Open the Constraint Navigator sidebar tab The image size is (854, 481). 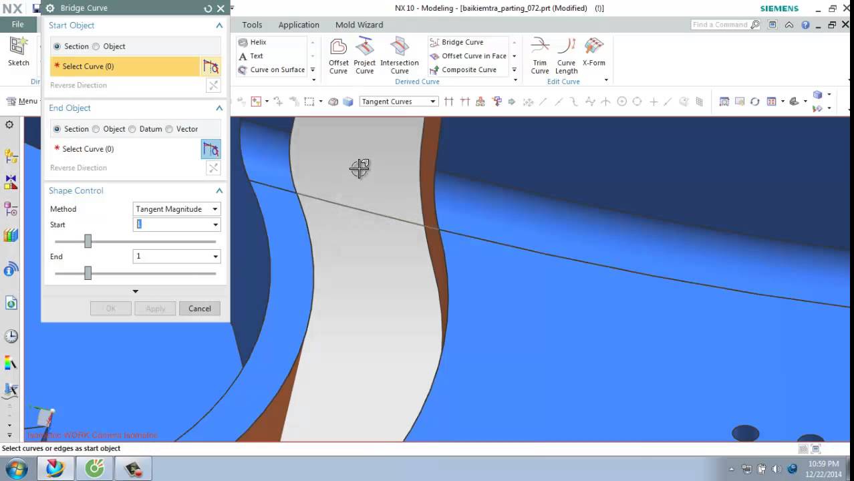click(10, 181)
